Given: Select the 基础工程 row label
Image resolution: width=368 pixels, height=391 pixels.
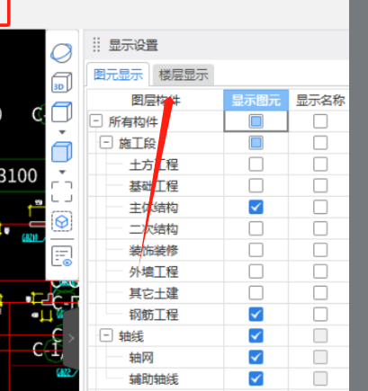Looking at the screenshot, I should click(x=154, y=186).
